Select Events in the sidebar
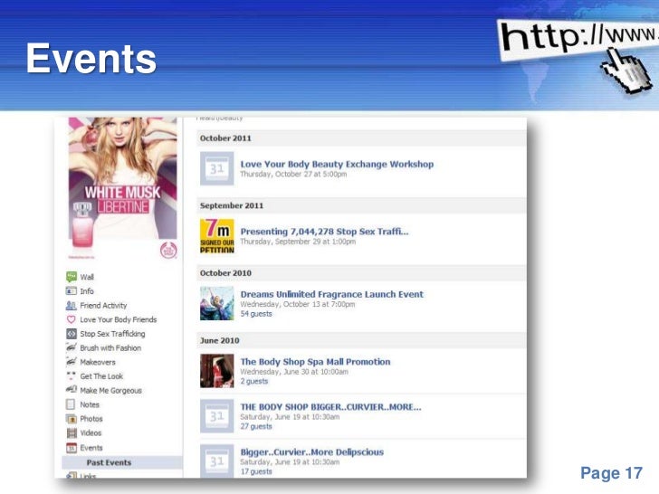 (91, 448)
